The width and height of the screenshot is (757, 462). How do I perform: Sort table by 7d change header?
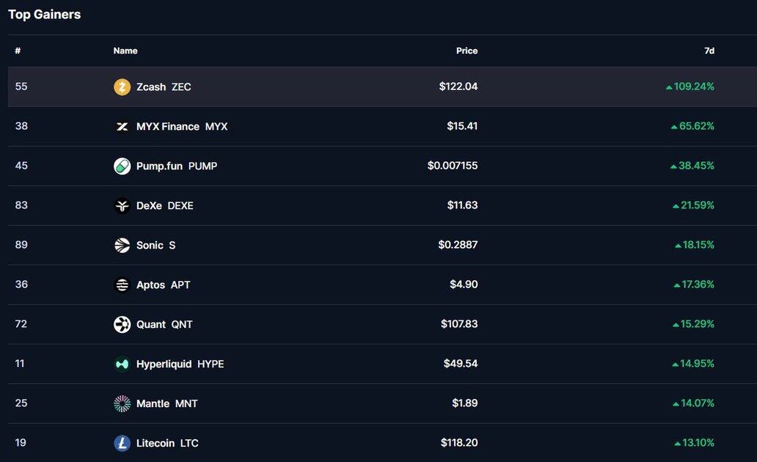709,51
